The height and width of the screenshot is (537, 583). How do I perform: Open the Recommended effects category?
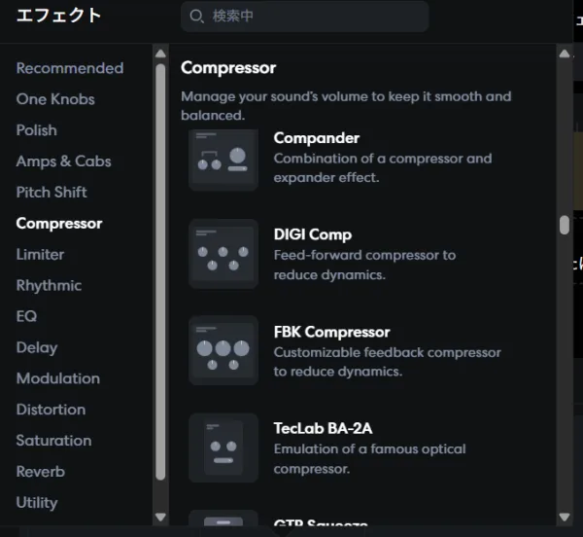point(70,68)
